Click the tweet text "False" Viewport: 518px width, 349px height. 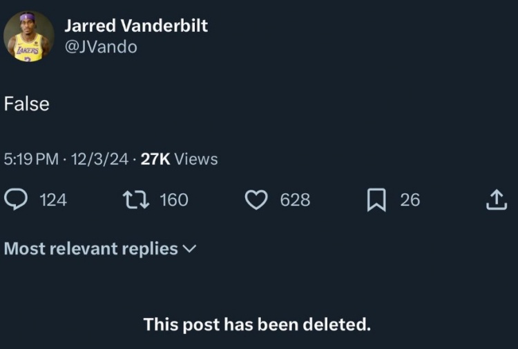(x=27, y=104)
